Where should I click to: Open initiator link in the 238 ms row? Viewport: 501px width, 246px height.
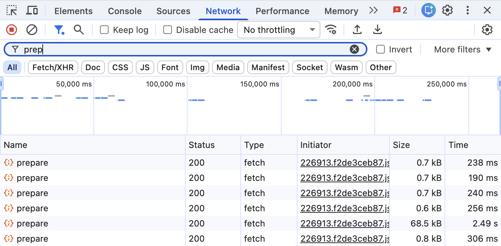tap(345, 163)
